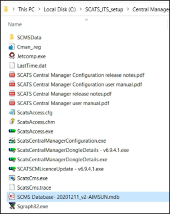Image resolution: width=170 pixels, height=214 pixels.
Task: Select the SCMSData folder icon
Action: click(12, 37)
